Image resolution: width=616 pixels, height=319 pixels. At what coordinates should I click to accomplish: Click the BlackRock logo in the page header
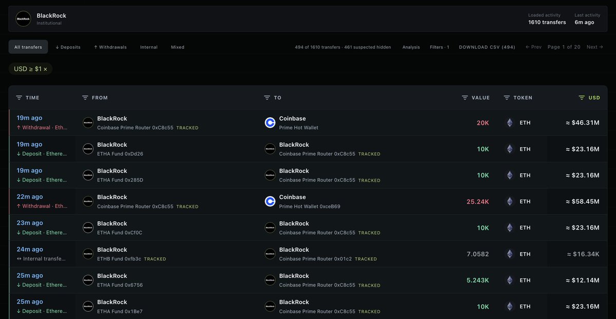coord(23,19)
